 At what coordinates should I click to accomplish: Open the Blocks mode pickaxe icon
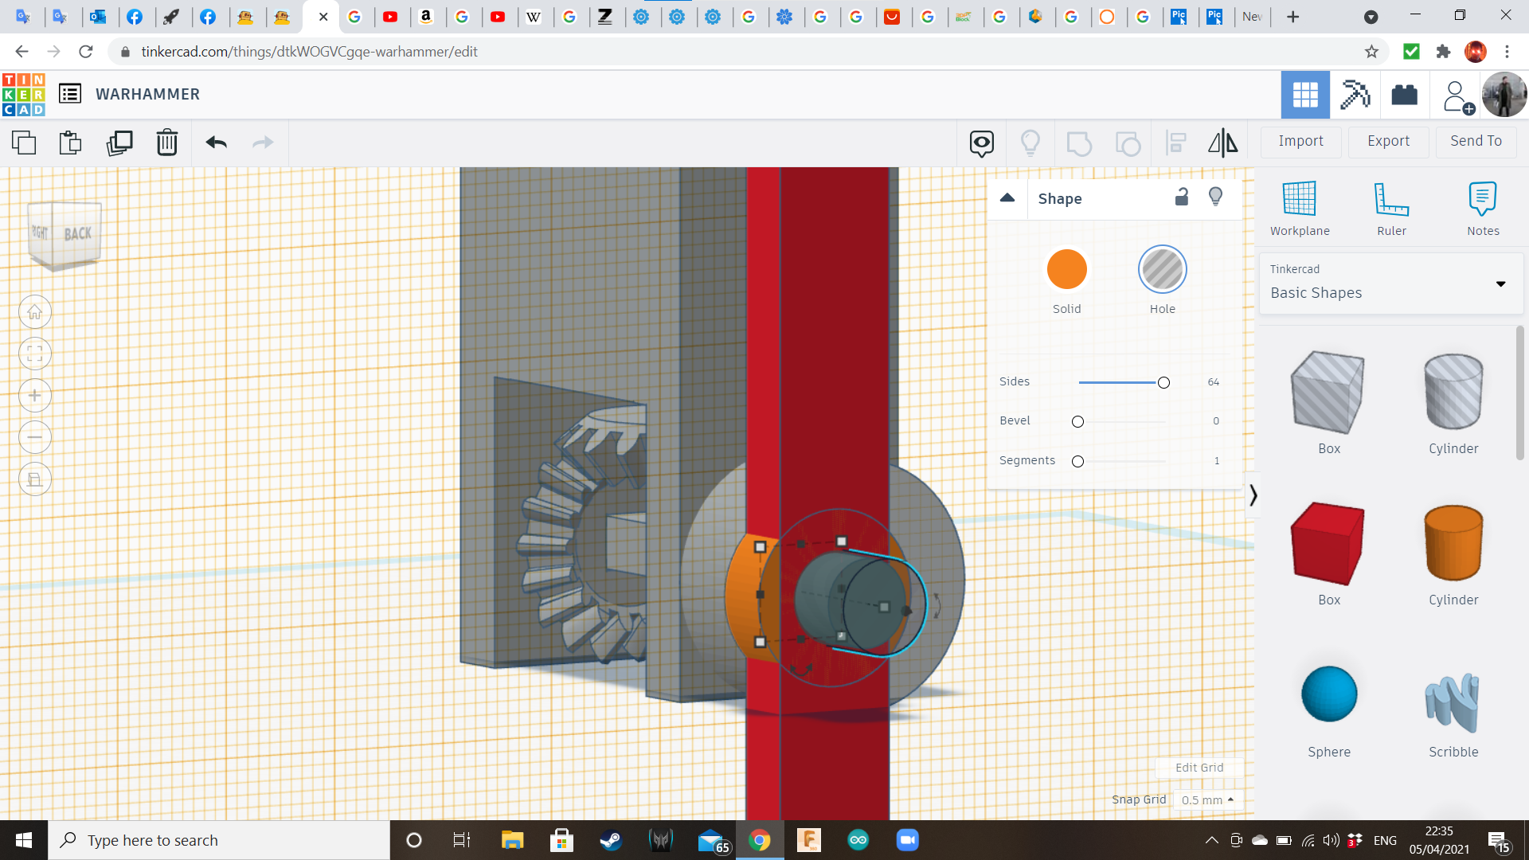click(x=1355, y=95)
